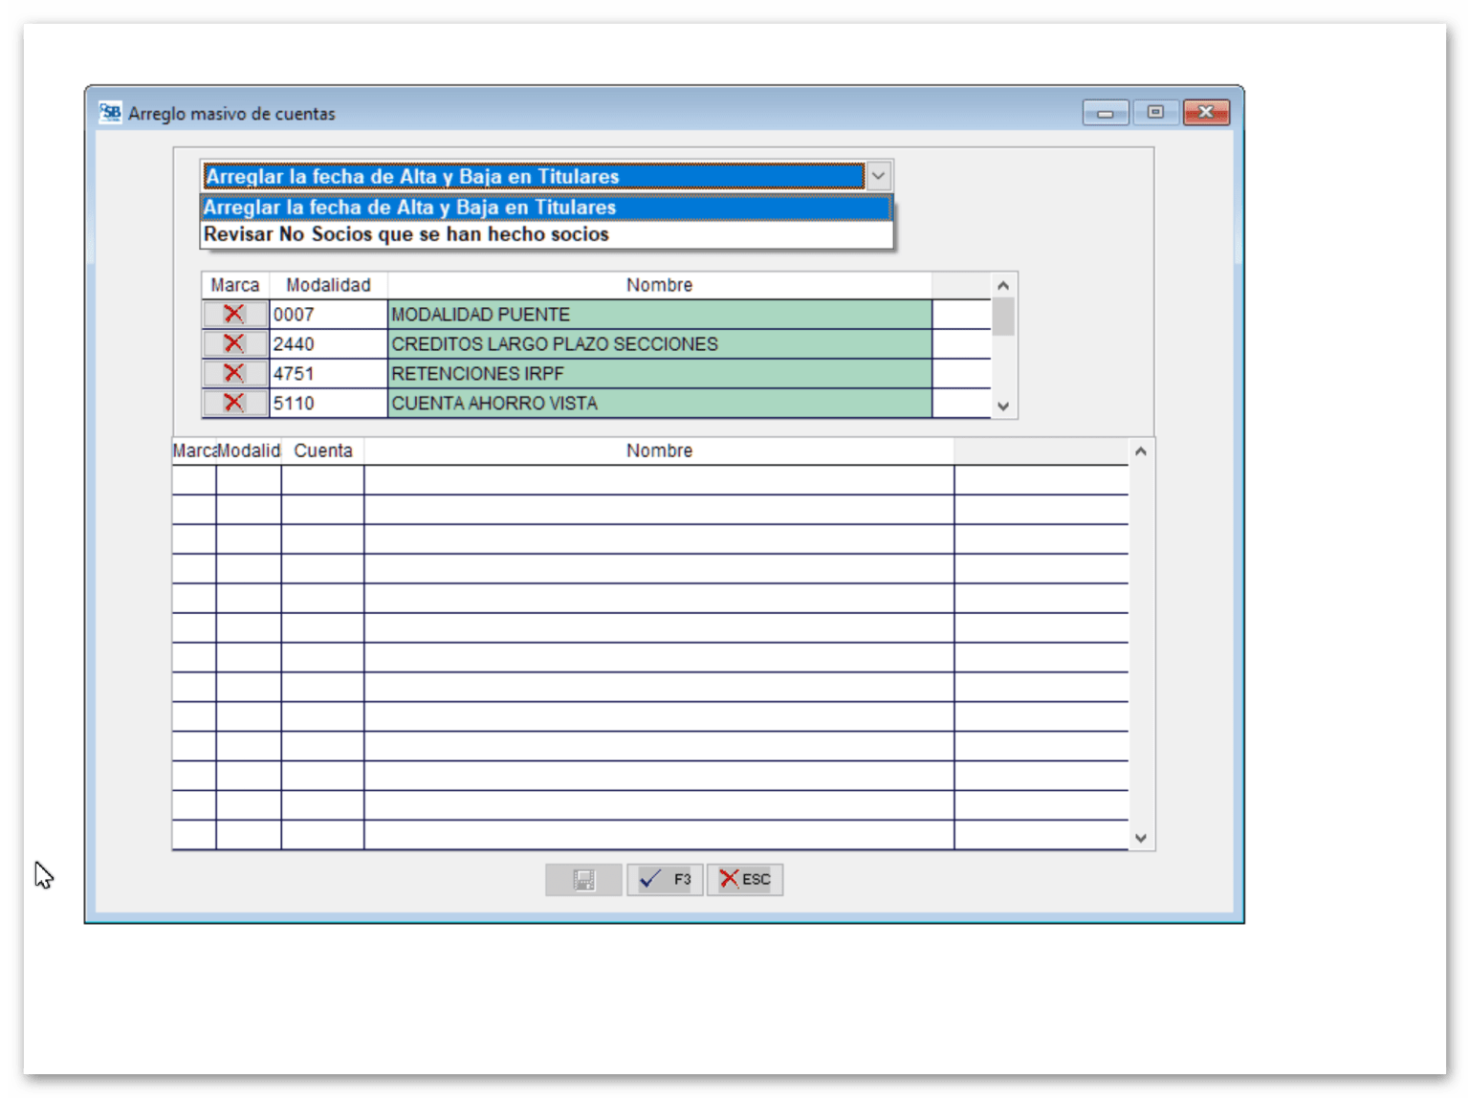Click the combo box selected text field
The height and width of the screenshot is (1098, 1469).
tap(532, 176)
